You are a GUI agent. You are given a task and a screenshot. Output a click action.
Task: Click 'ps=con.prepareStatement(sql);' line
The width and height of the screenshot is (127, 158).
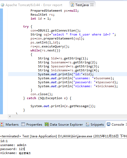57,38
